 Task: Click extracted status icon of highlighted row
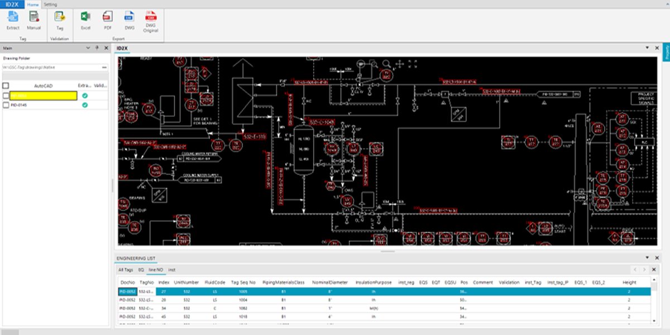tap(85, 95)
